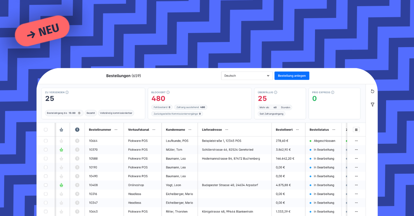Screen dimensions: 414x216
Task: Open row actions menu for order 10643
Action: coord(356,212)
